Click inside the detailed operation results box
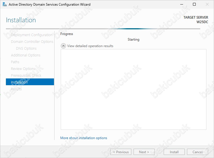214x158 pixels. [134, 89]
